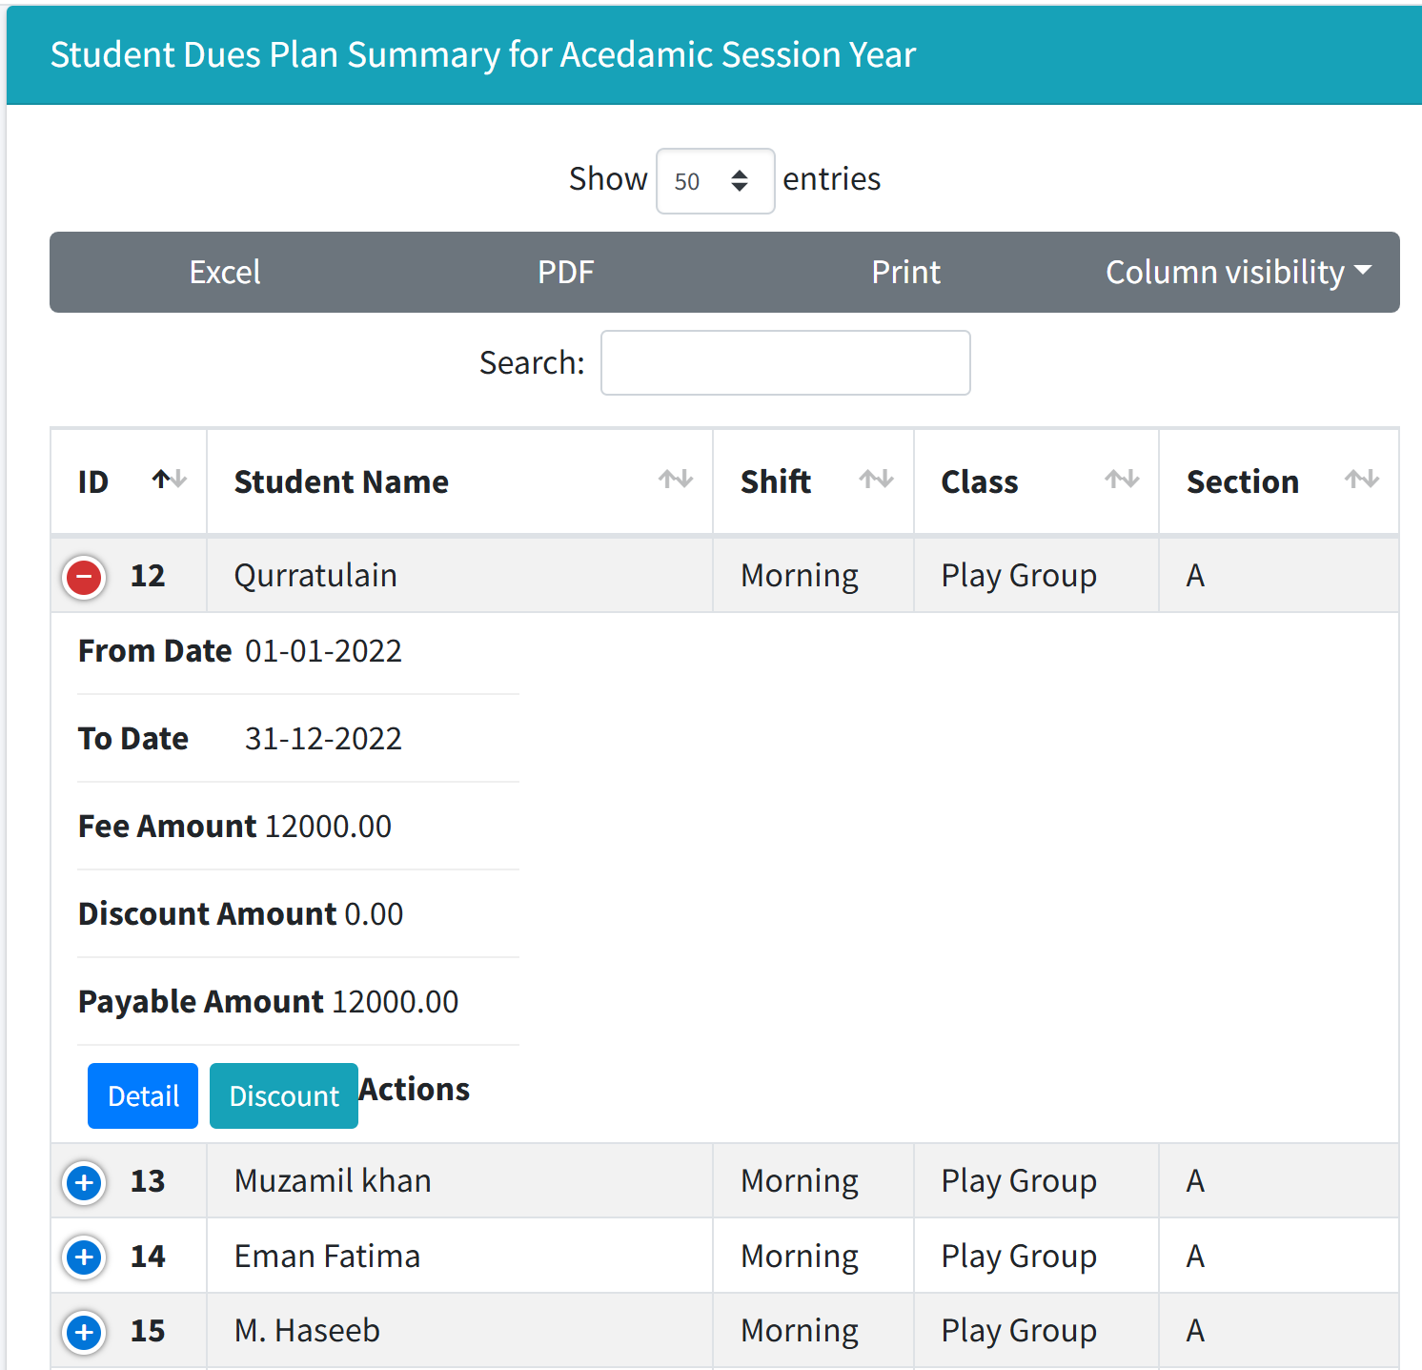Sort by Class column arrows

1123,480
